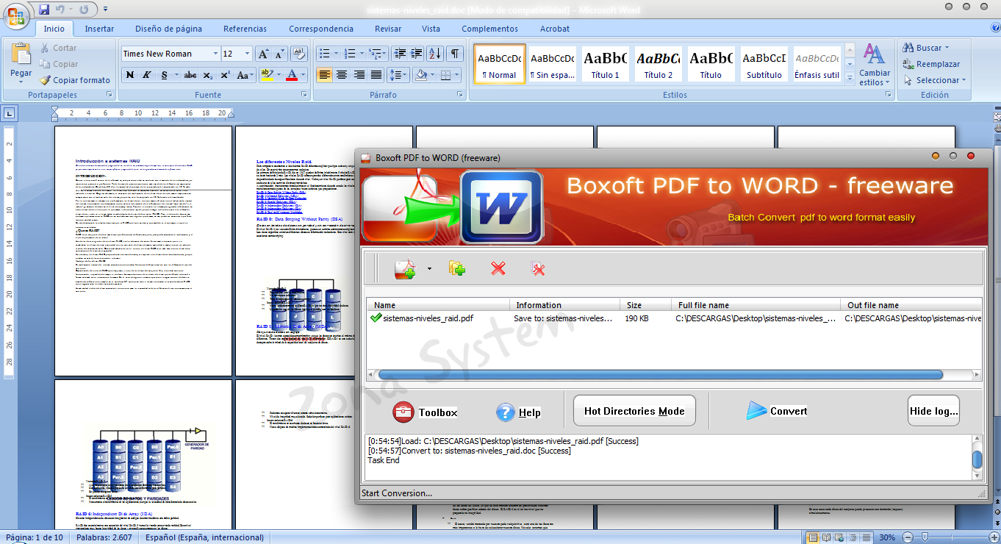Save the document using the quick access disk icon
Screen dimensions: 1001x544
tap(44, 10)
